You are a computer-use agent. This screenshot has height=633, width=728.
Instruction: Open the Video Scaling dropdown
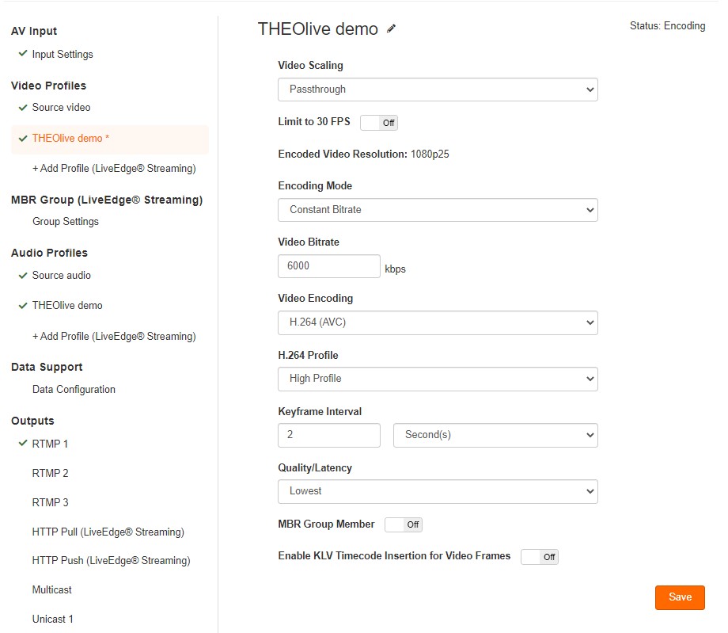[x=438, y=90]
